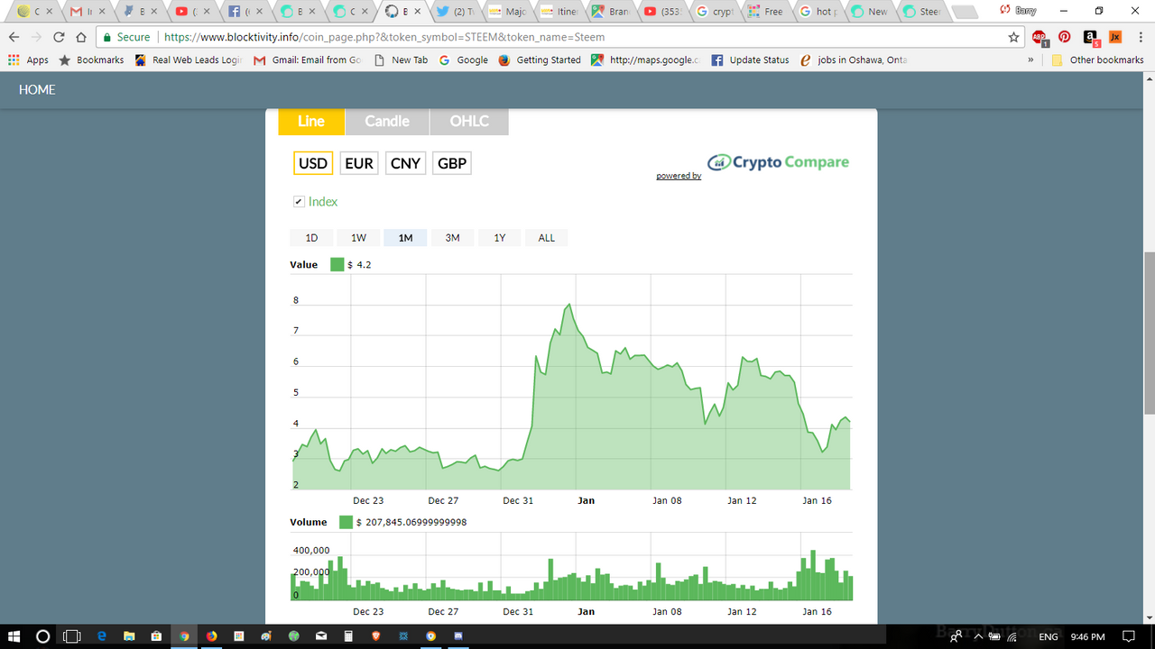Viewport: 1155px width, 649px height.
Task: Set chart range to 1W
Action: (359, 238)
